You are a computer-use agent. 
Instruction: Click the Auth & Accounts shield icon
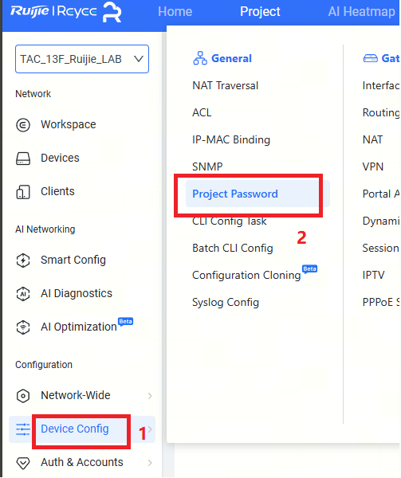pyautogui.click(x=23, y=463)
